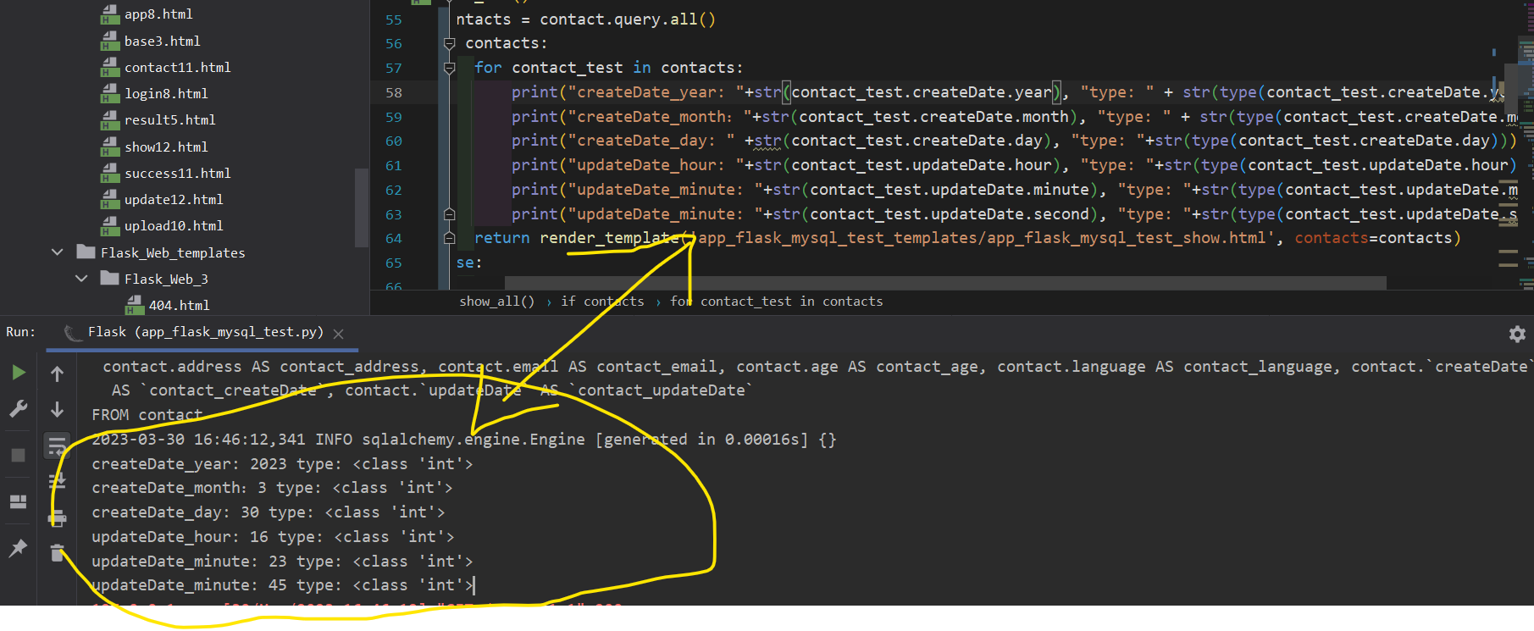The height and width of the screenshot is (631, 1534).
Task: Stop the running Flask process
Action: [19, 455]
